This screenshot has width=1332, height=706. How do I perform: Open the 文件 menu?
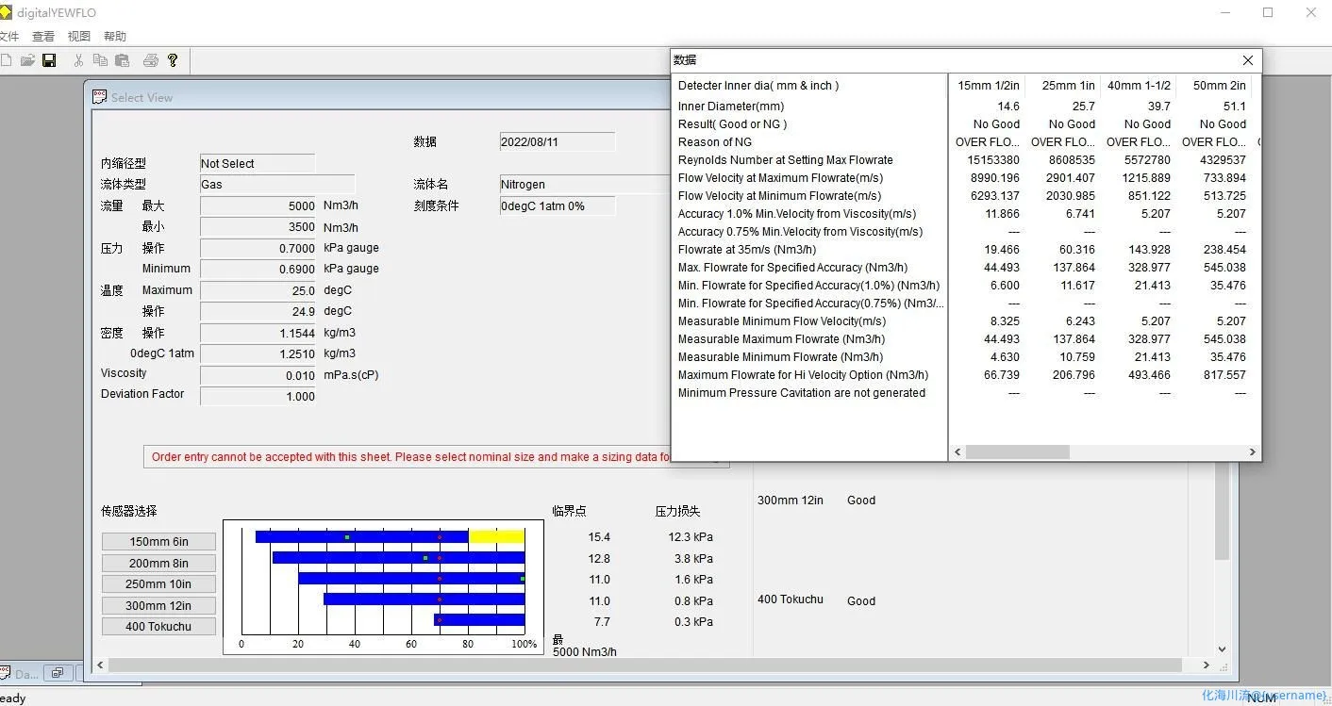pos(9,36)
